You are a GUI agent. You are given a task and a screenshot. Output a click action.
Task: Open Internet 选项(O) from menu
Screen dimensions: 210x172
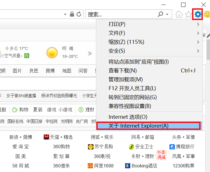pyautogui.click(x=128, y=117)
